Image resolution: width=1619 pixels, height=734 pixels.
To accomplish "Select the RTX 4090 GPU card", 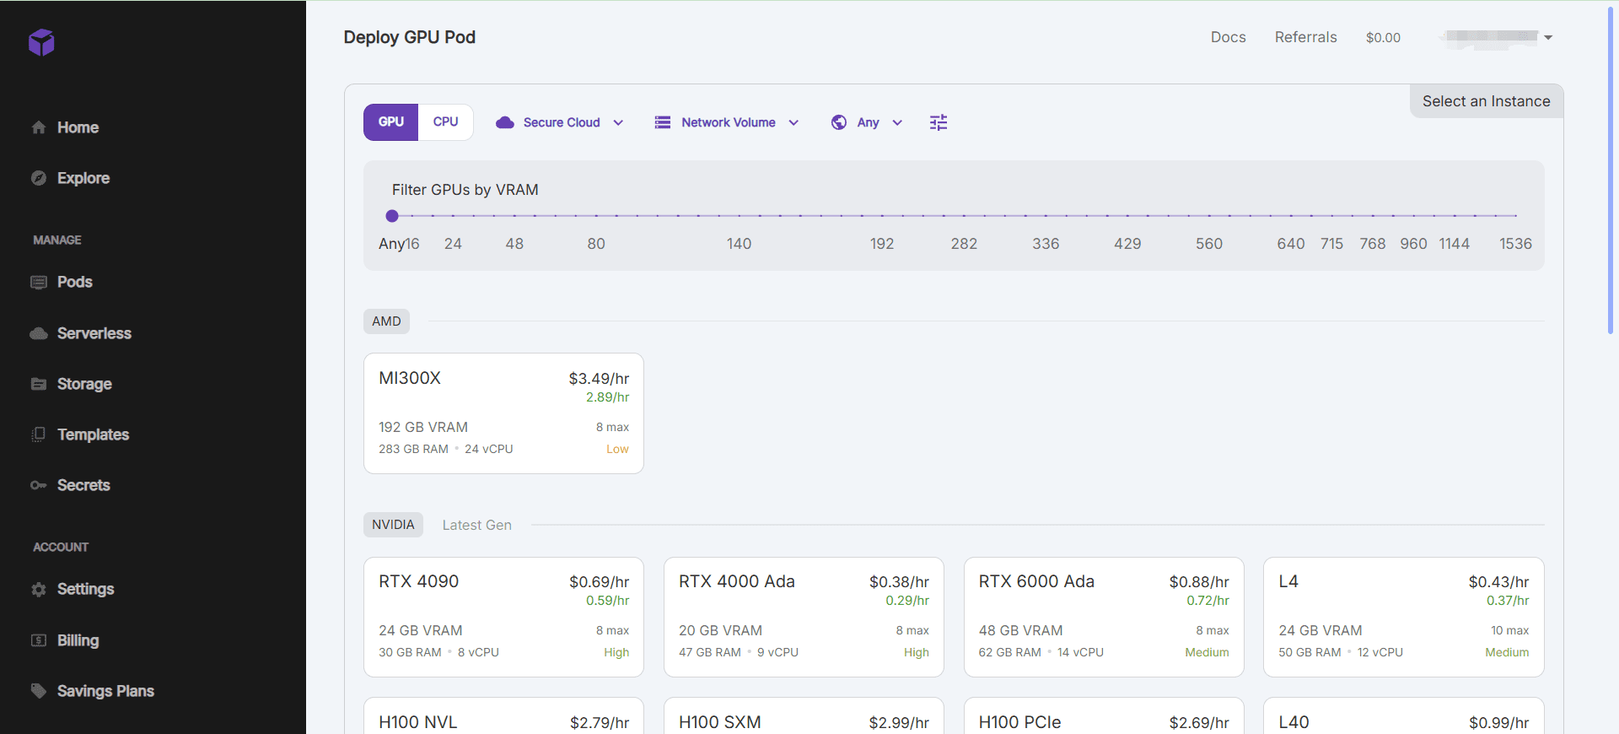I will click(503, 617).
